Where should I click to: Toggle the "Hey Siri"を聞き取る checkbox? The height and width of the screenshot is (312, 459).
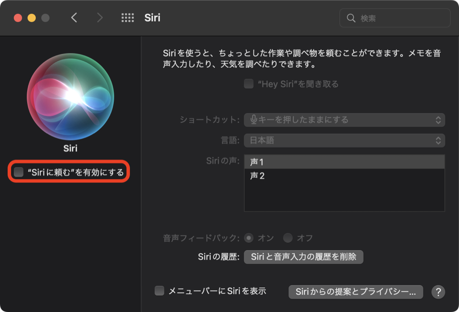click(249, 84)
